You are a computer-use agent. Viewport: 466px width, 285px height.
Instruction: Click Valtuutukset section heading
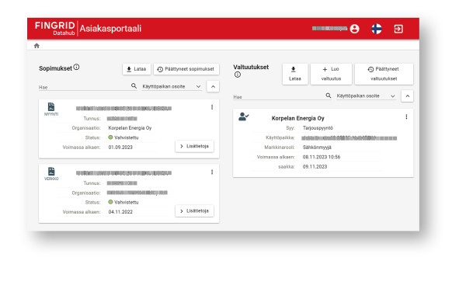tap(251, 67)
